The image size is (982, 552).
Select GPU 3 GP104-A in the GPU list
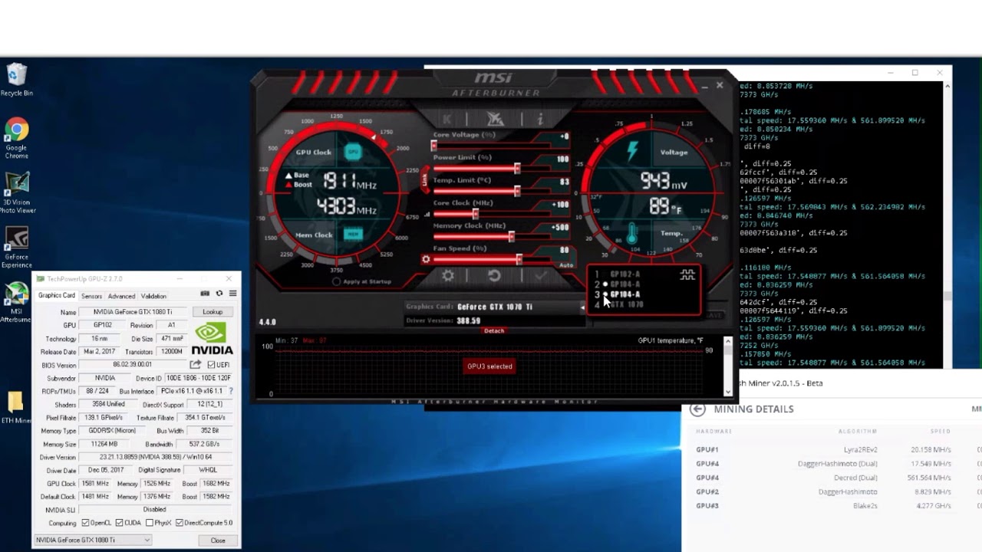click(624, 294)
